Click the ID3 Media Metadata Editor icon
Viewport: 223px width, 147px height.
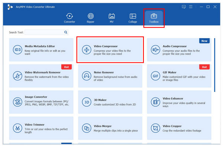click(x=17, y=50)
